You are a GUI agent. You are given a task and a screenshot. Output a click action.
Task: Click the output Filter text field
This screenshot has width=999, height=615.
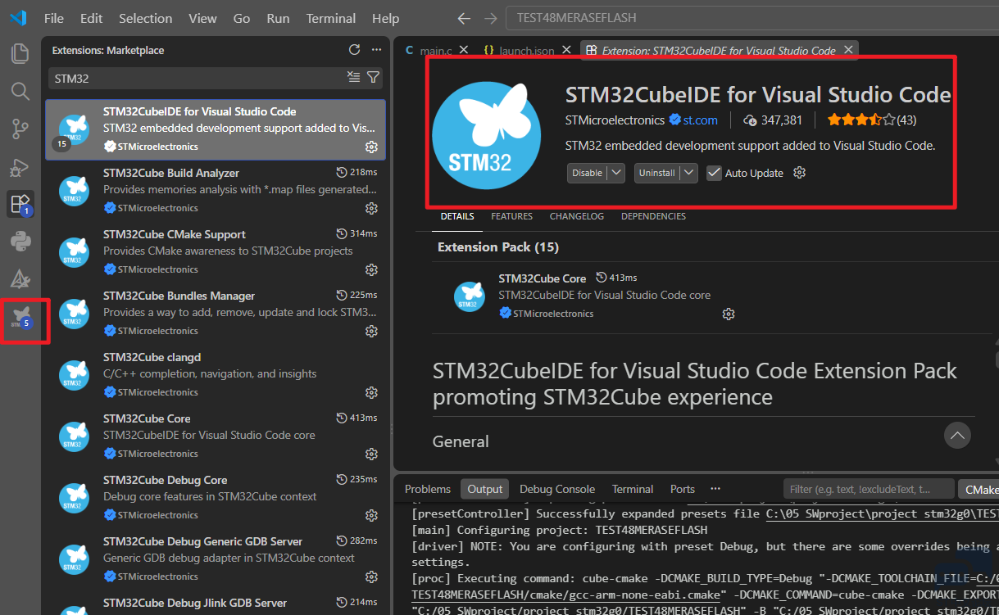(x=868, y=489)
